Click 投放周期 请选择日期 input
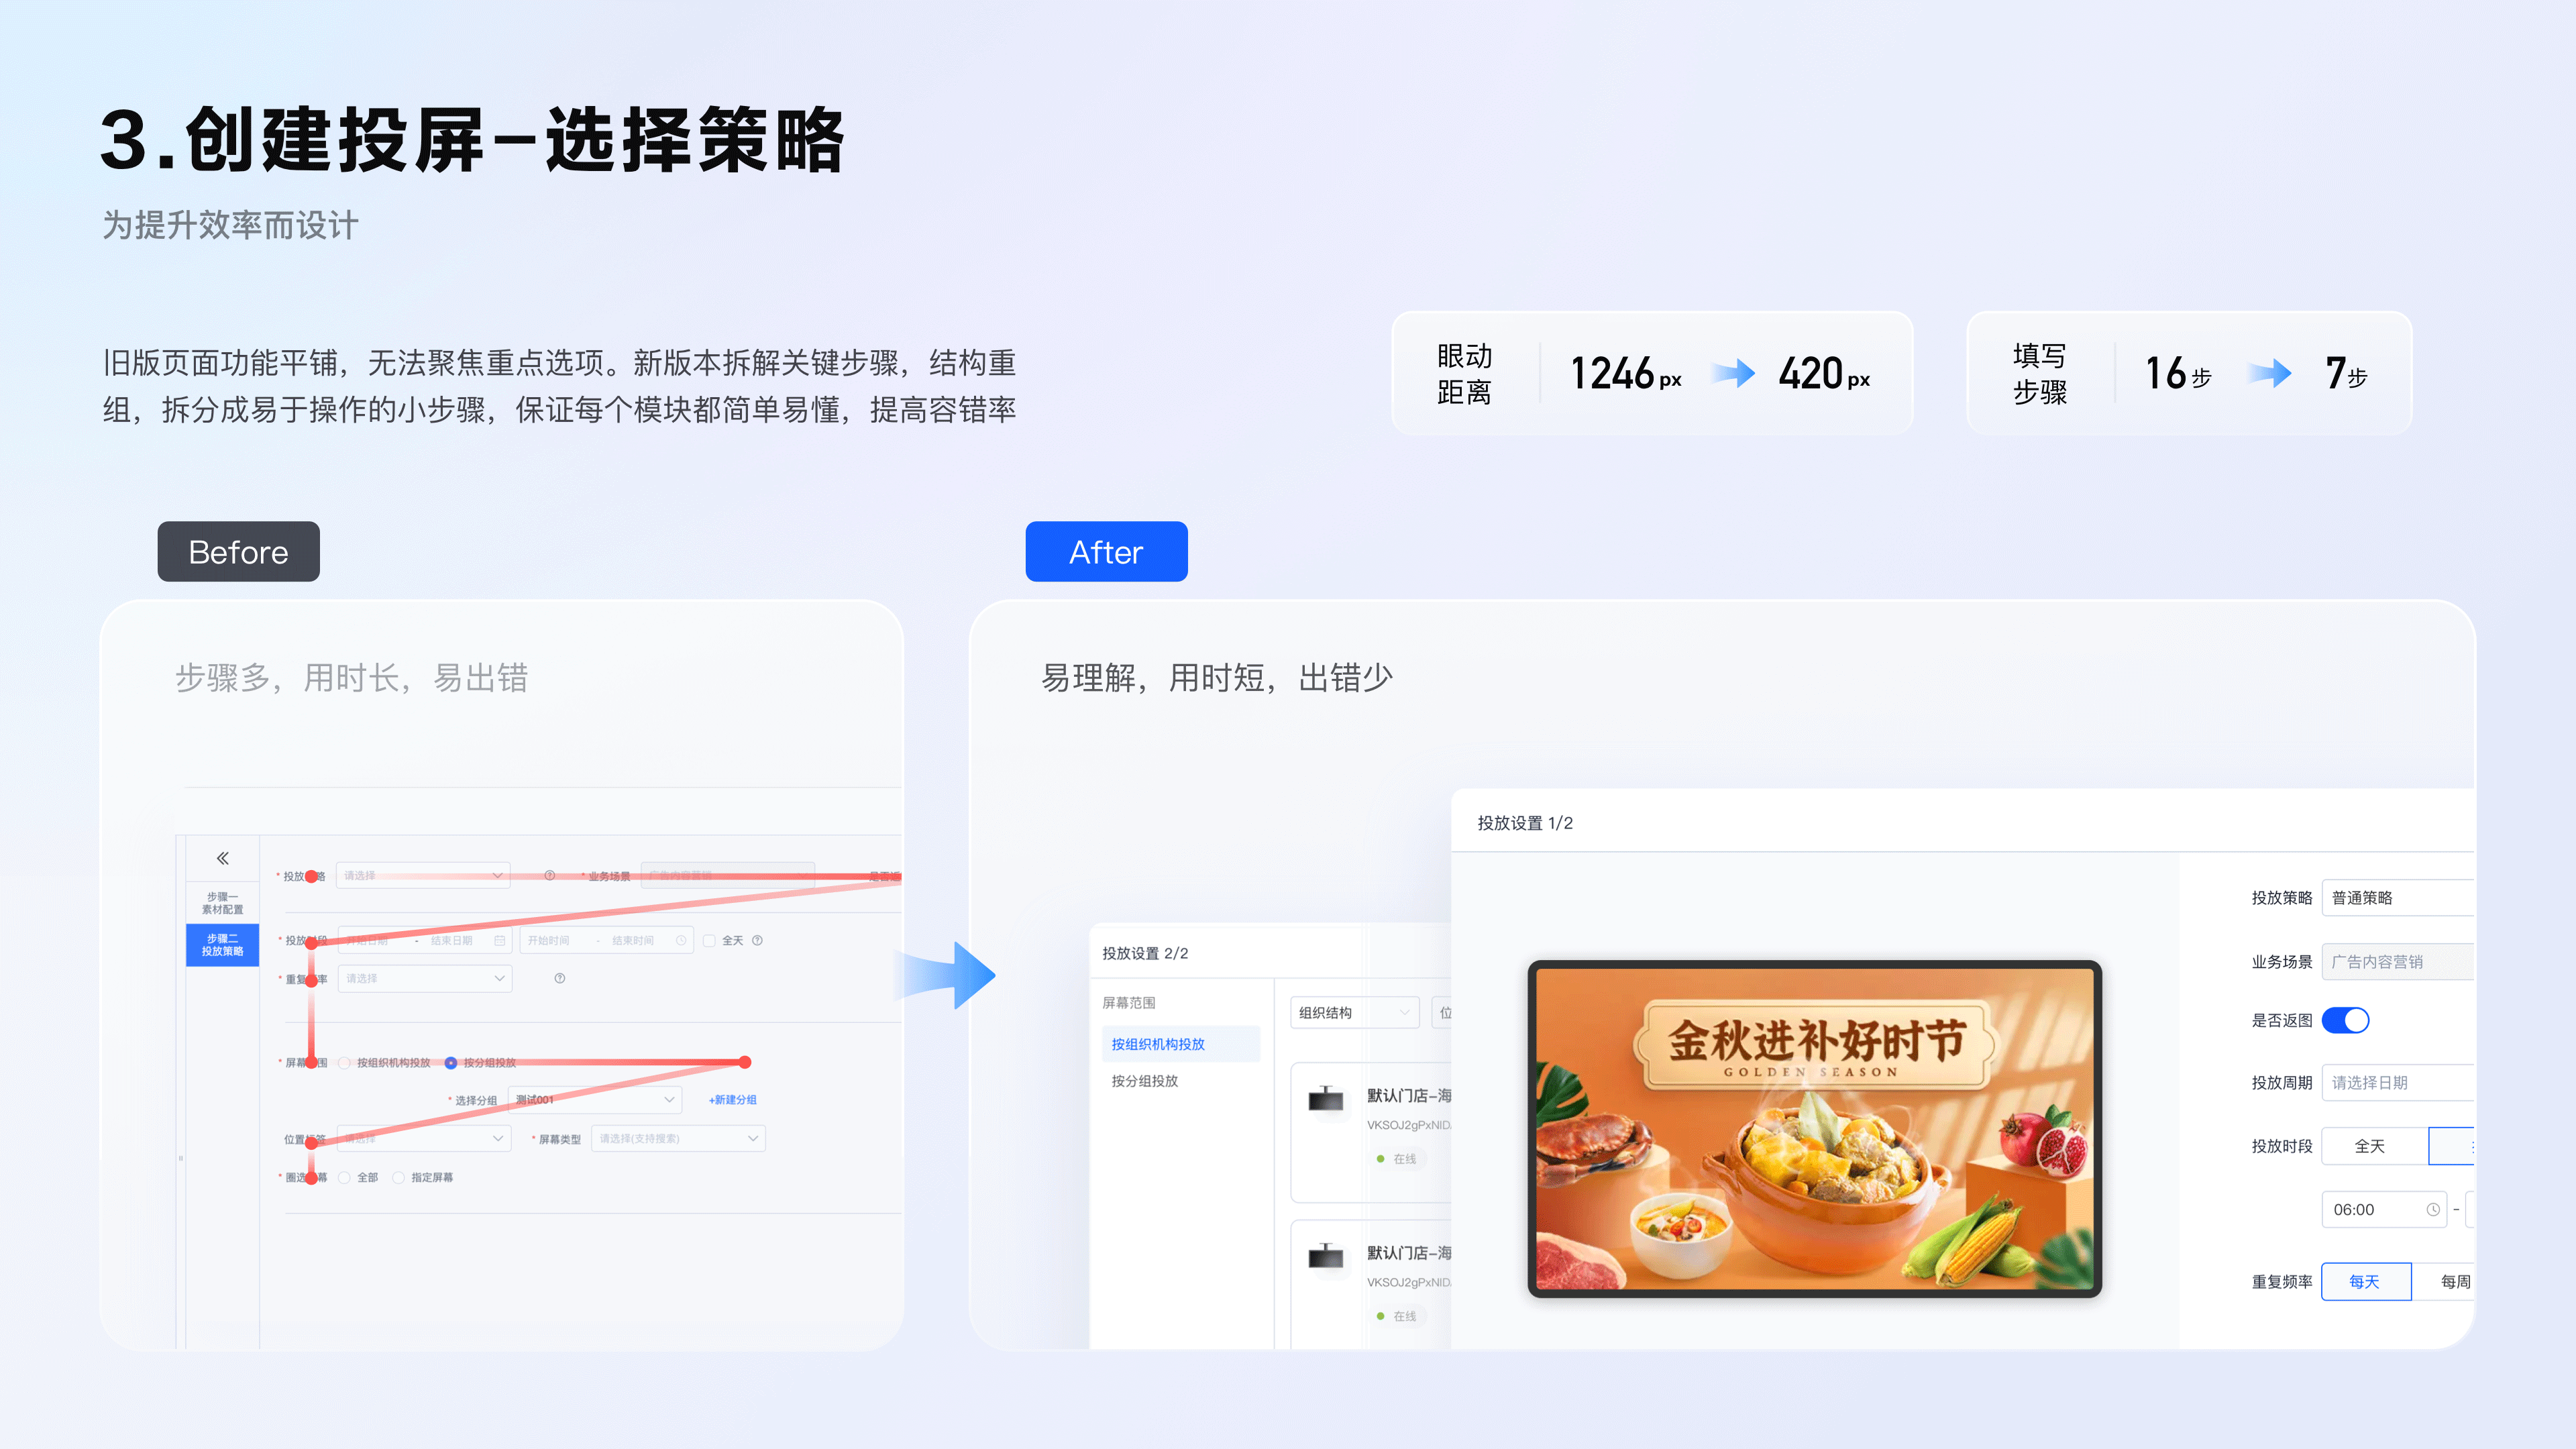 pyautogui.click(x=2397, y=1082)
